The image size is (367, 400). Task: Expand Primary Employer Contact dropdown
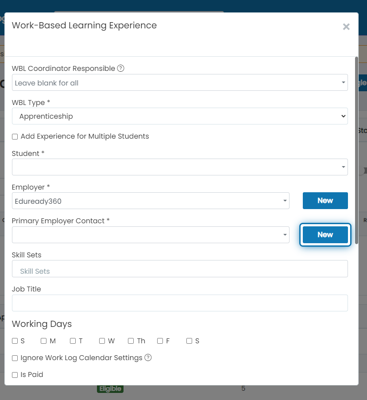[x=151, y=235]
